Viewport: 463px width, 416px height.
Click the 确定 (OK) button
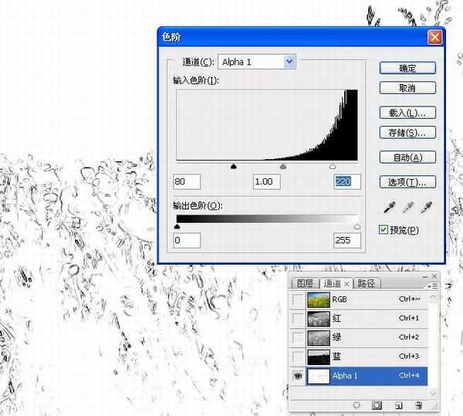tap(407, 68)
